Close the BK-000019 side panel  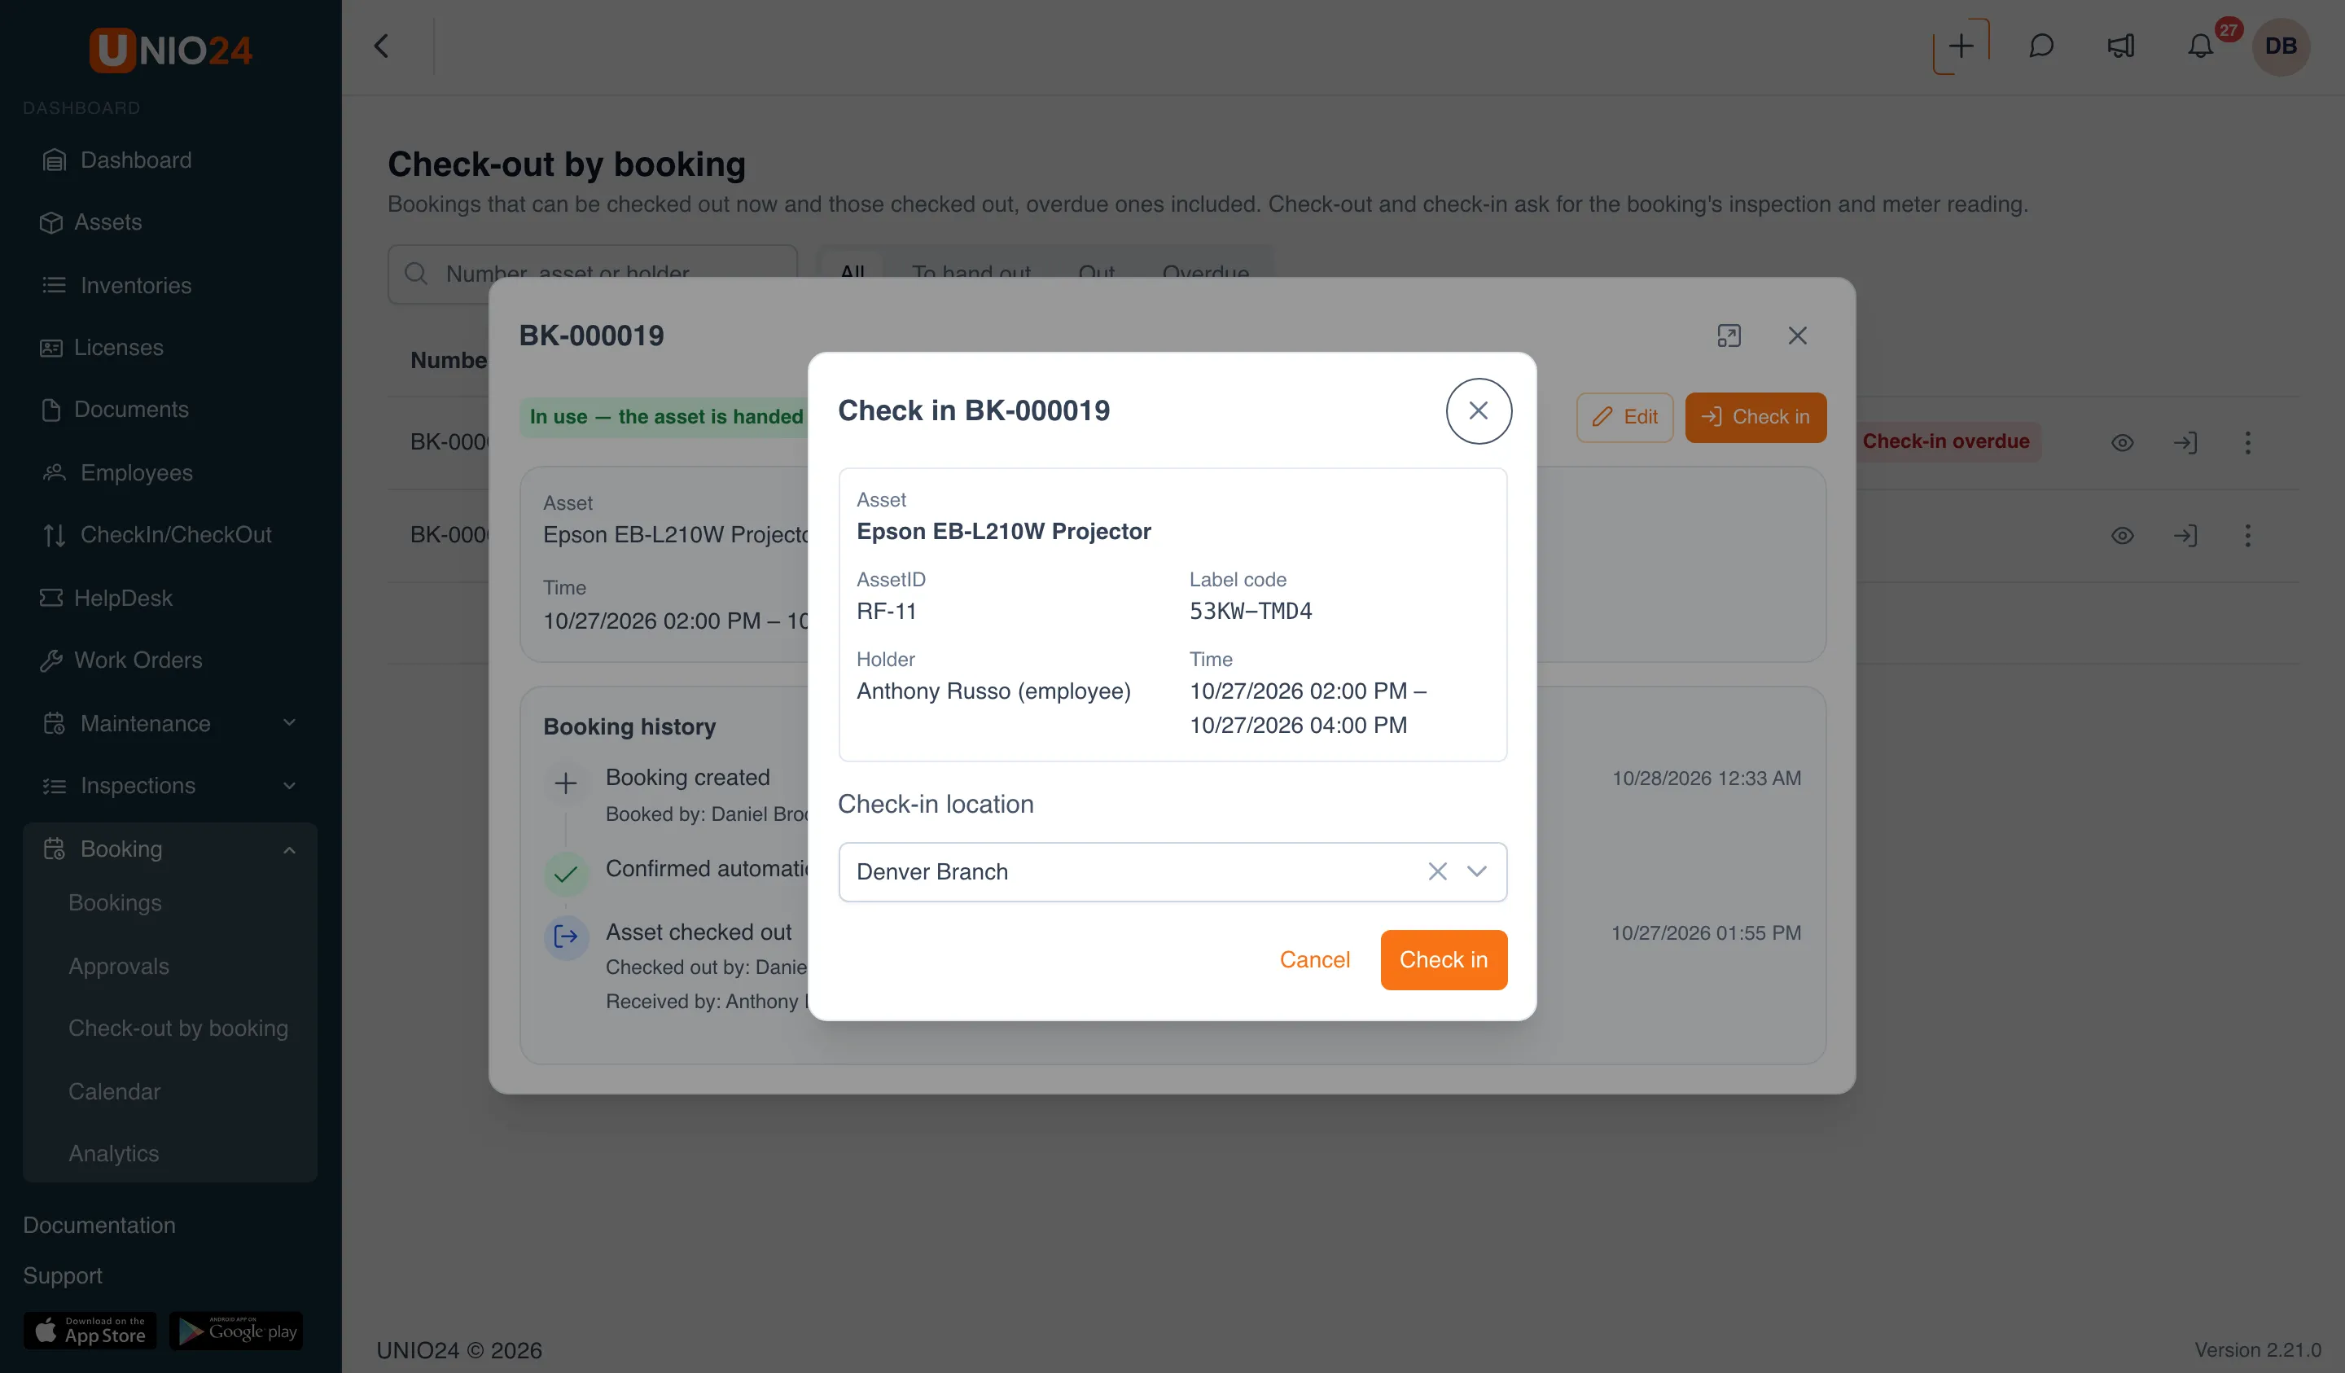point(1797,335)
